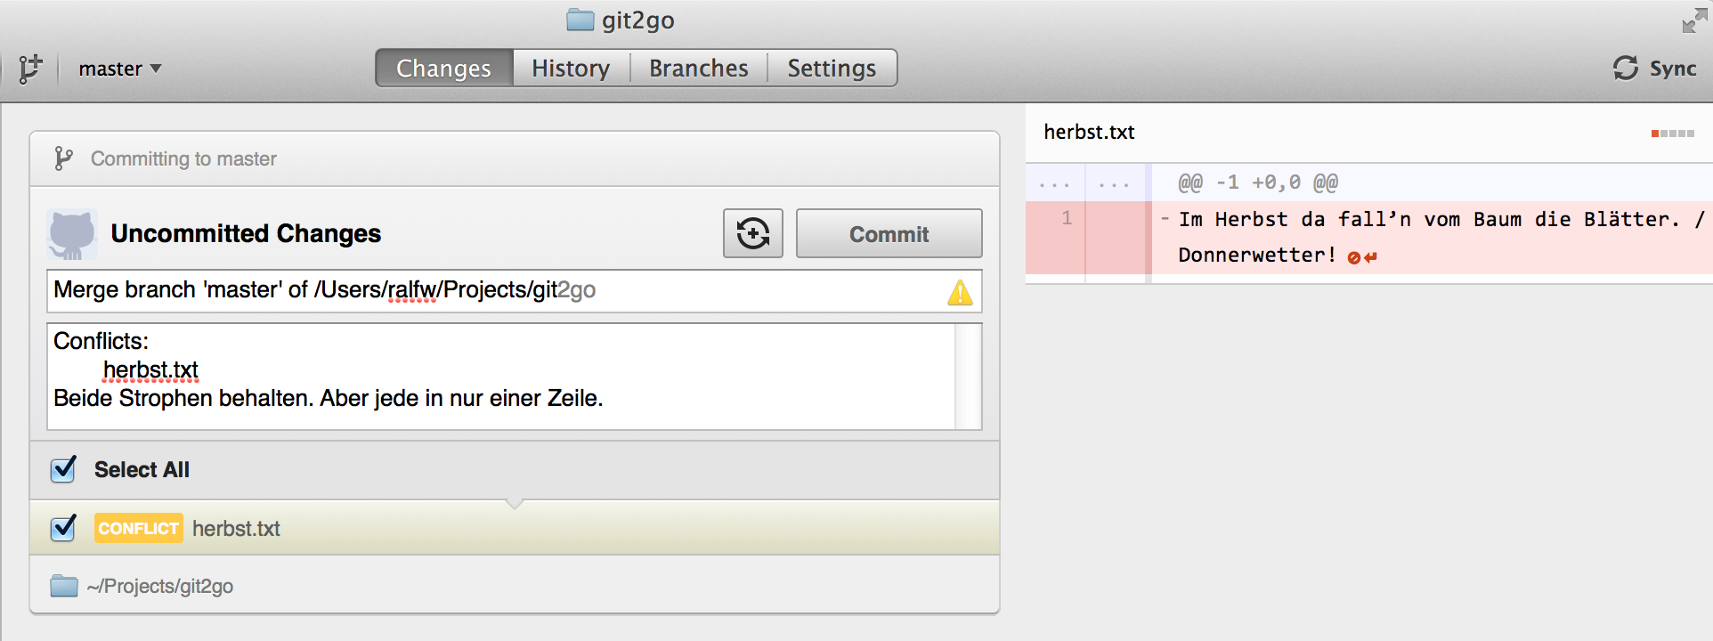Click the create branch icon
Viewport: 1713px width, 641px height.
[x=30, y=69]
